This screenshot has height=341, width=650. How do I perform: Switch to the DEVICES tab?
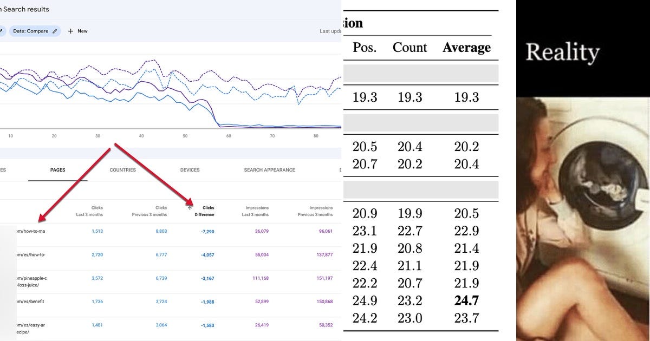pos(190,169)
